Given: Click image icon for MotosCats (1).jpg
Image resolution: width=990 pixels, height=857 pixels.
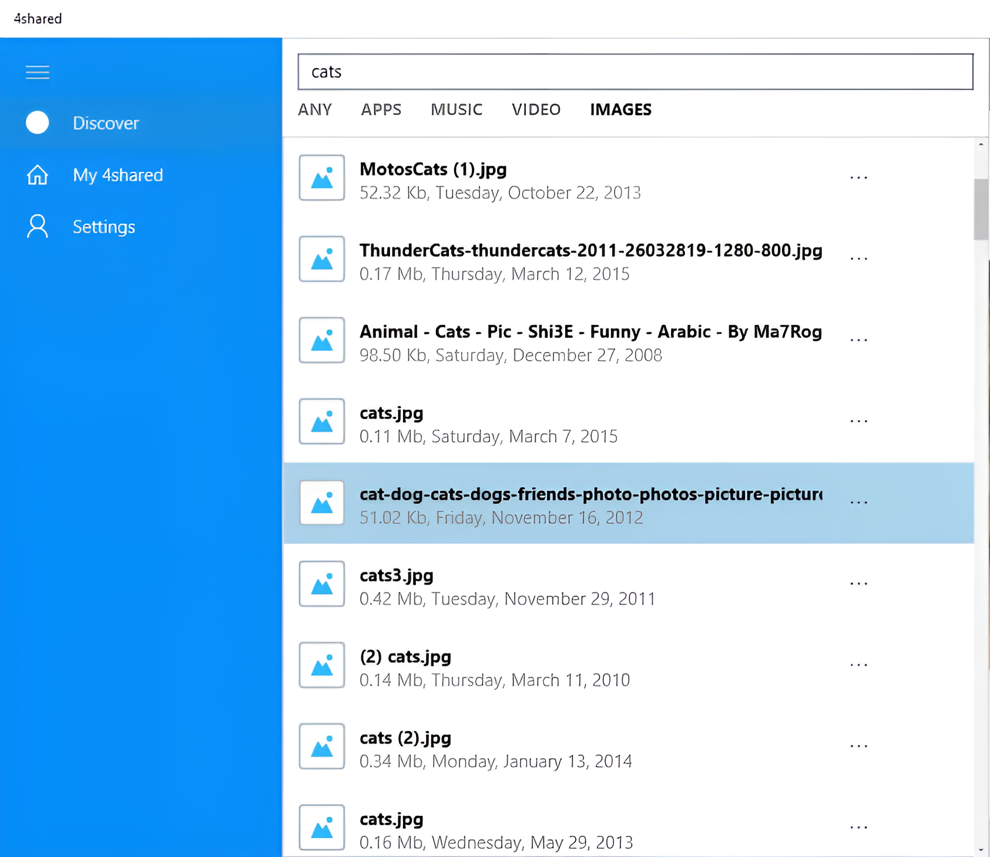Looking at the screenshot, I should click(x=322, y=178).
